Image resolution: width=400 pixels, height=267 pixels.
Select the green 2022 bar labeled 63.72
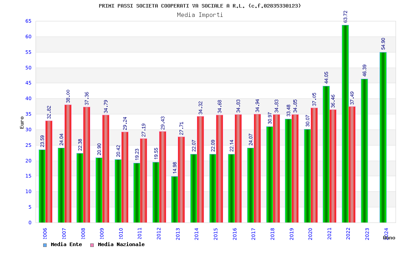(345, 124)
